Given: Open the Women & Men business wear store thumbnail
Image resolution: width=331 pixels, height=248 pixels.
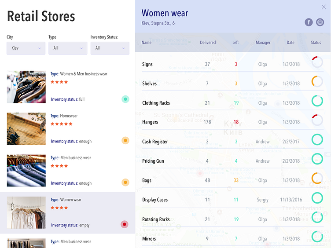Looking at the screenshot, I should pyautogui.click(x=26, y=87).
